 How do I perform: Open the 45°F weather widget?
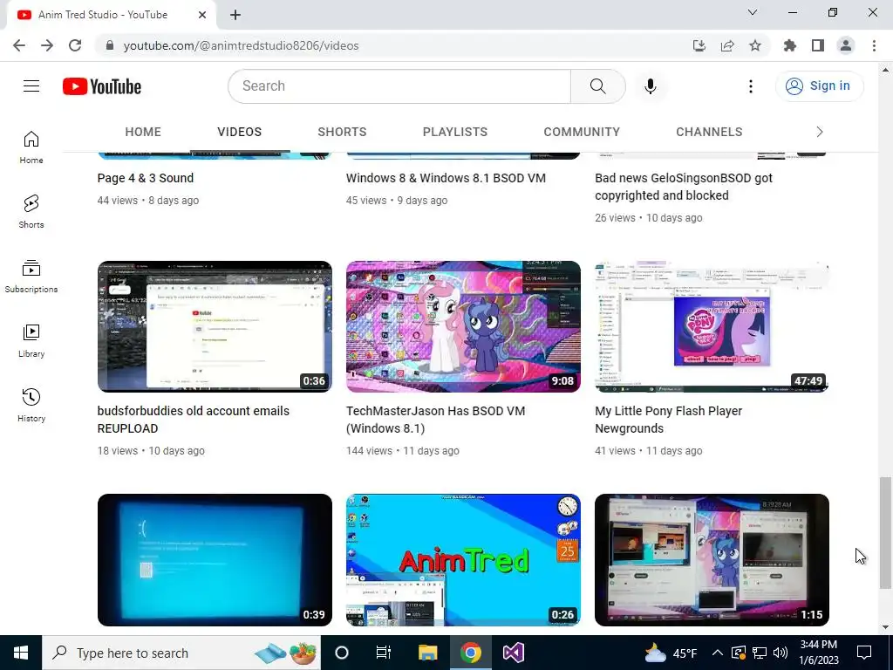[x=671, y=653]
